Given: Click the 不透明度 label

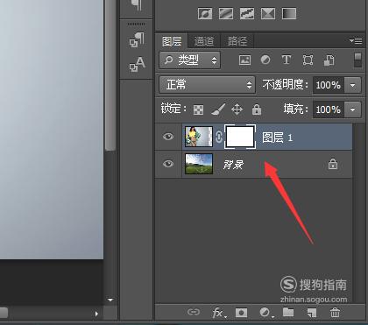Looking at the screenshot, I should pos(285,85).
